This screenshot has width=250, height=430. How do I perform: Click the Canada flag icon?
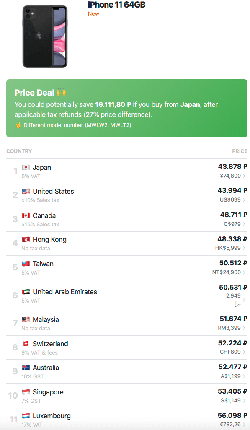click(26, 215)
